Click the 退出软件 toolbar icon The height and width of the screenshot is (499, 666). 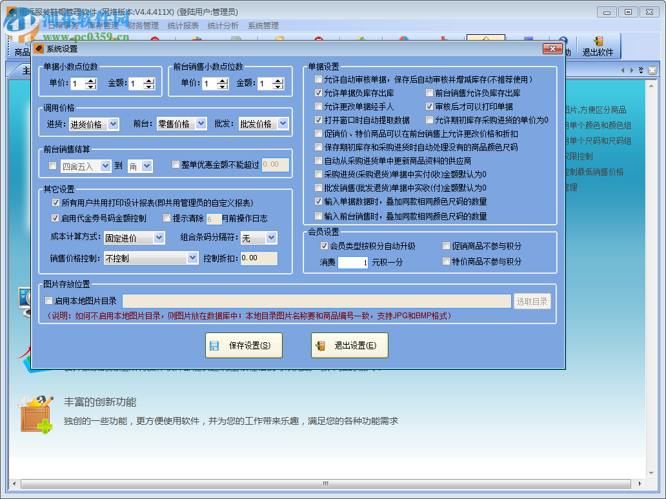point(598,41)
